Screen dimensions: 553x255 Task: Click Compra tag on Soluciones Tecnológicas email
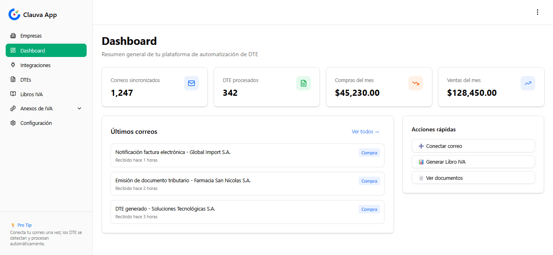click(x=369, y=209)
